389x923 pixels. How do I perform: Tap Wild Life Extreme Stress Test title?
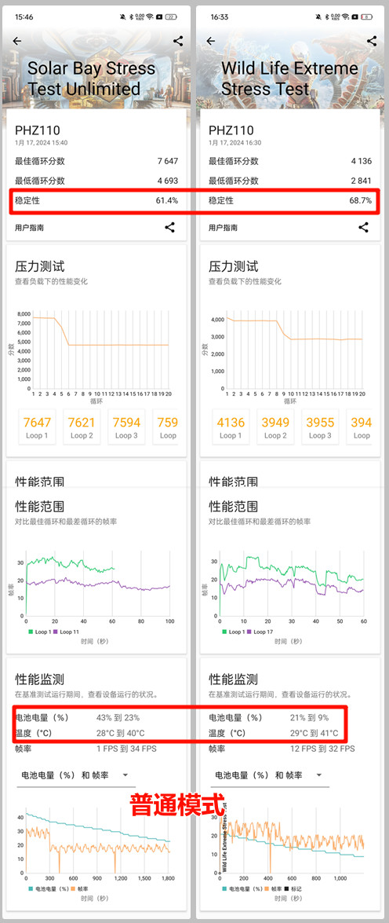(x=289, y=79)
